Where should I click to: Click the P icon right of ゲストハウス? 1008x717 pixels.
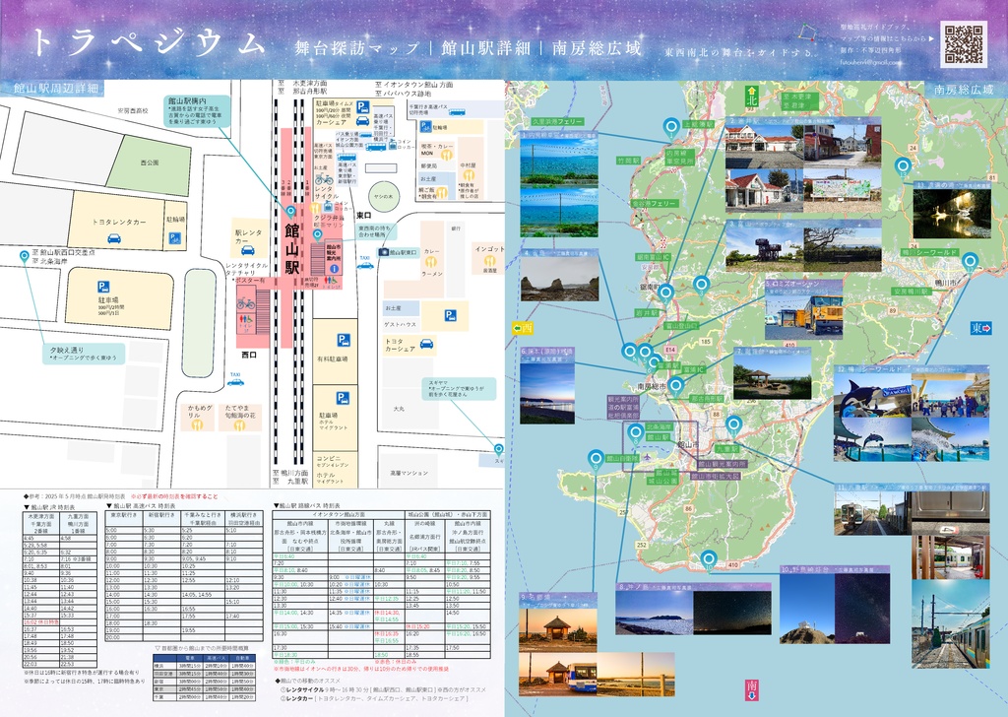(x=450, y=315)
